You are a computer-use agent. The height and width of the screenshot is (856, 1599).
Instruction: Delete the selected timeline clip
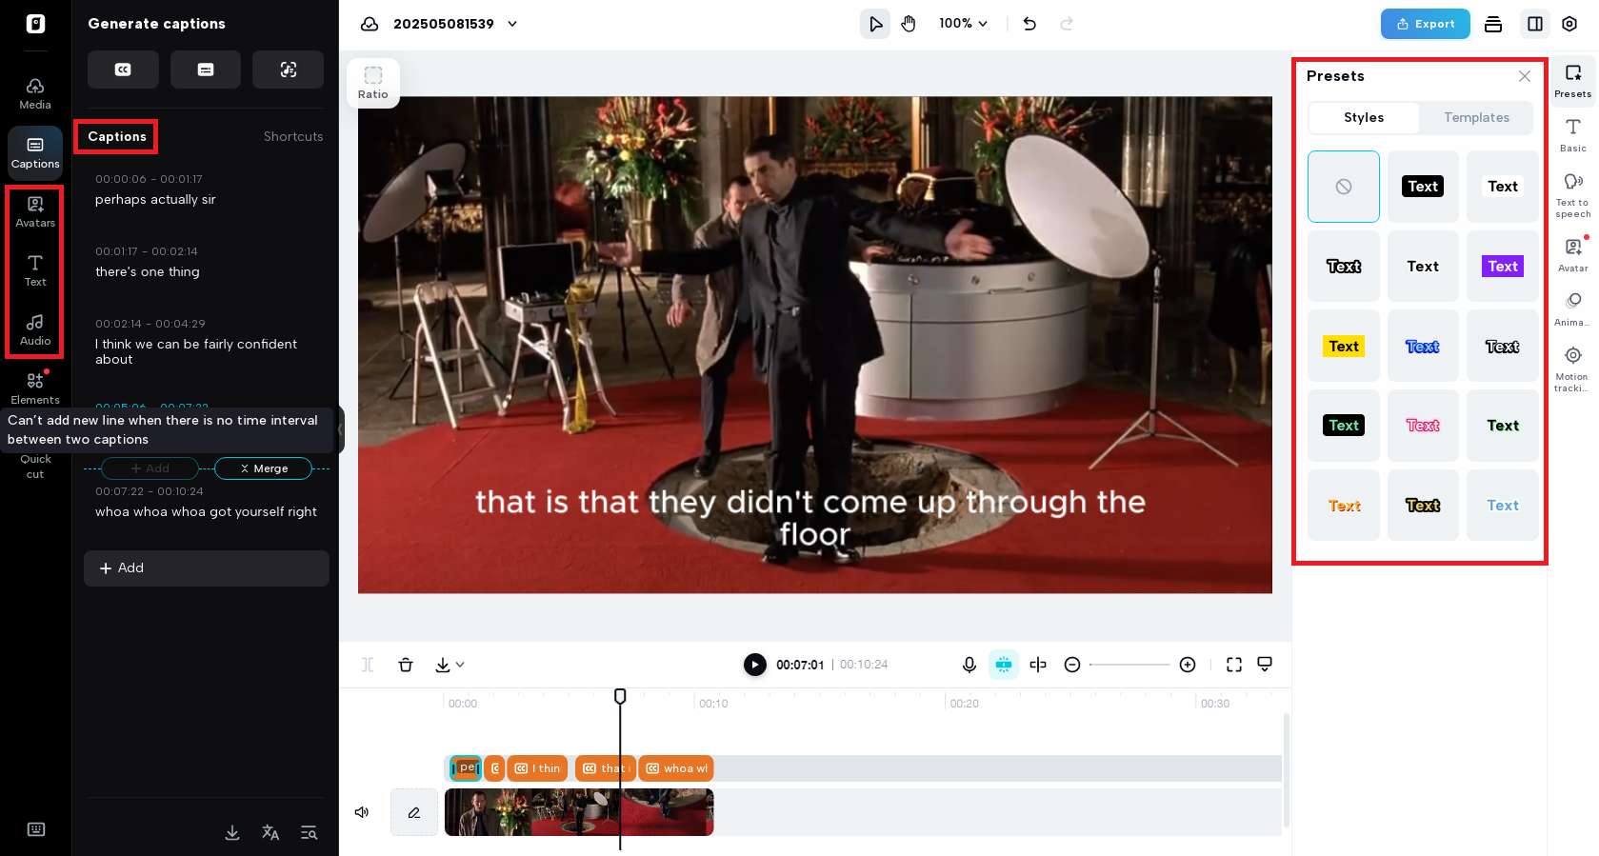point(406,665)
